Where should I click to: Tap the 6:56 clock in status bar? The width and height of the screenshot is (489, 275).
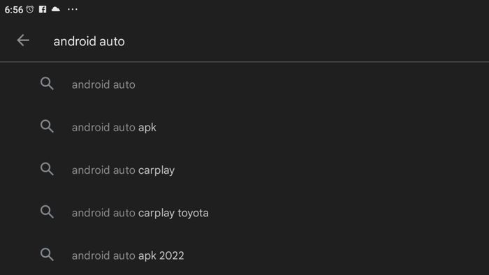[14, 10]
